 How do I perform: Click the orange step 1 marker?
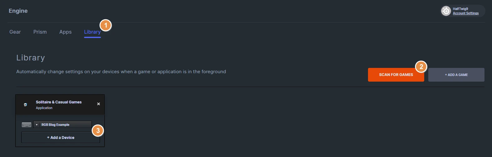[x=106, y=25]
